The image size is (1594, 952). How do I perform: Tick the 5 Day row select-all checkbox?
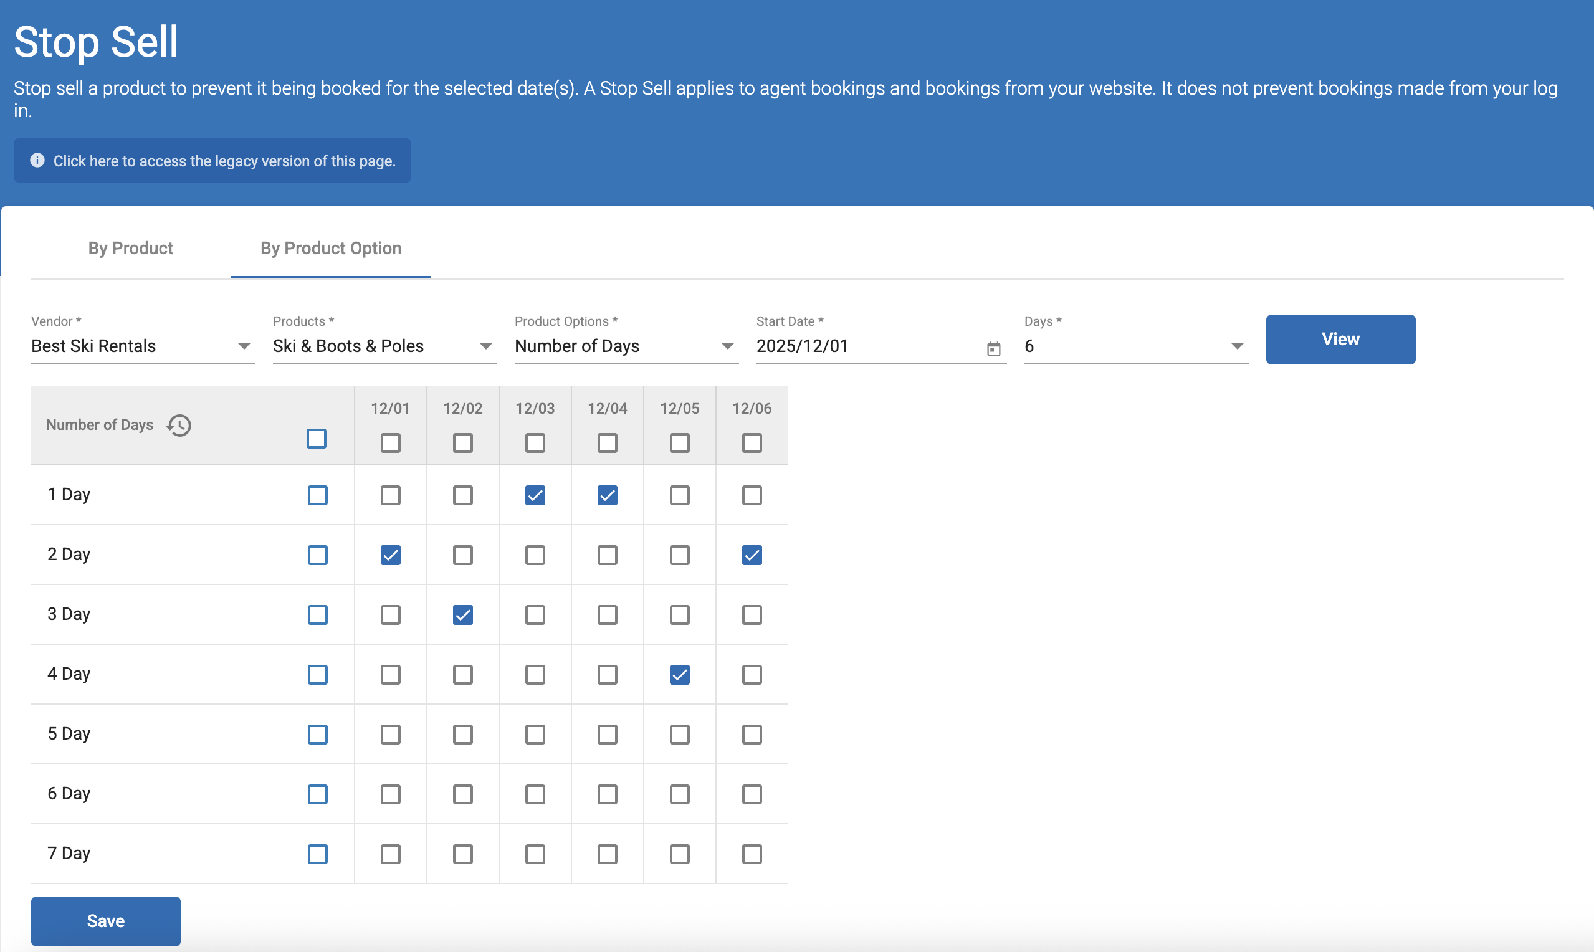pos(318,735)
